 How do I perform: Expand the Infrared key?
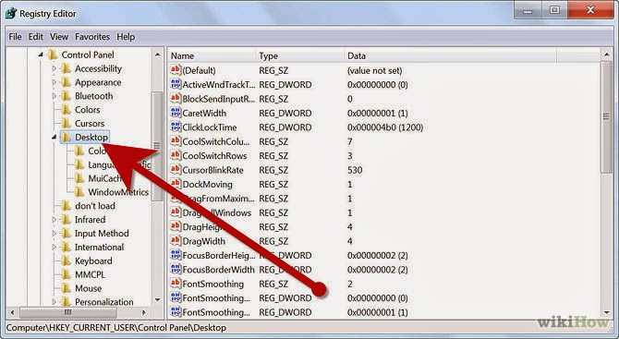pos(55,220)
